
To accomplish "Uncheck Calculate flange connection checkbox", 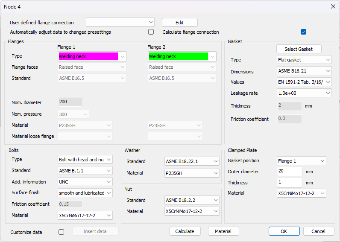I will click(x=303, y=32).
